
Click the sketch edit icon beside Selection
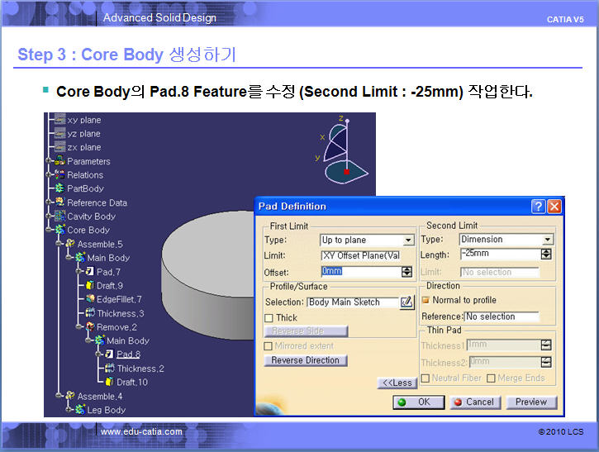[406, 302]
